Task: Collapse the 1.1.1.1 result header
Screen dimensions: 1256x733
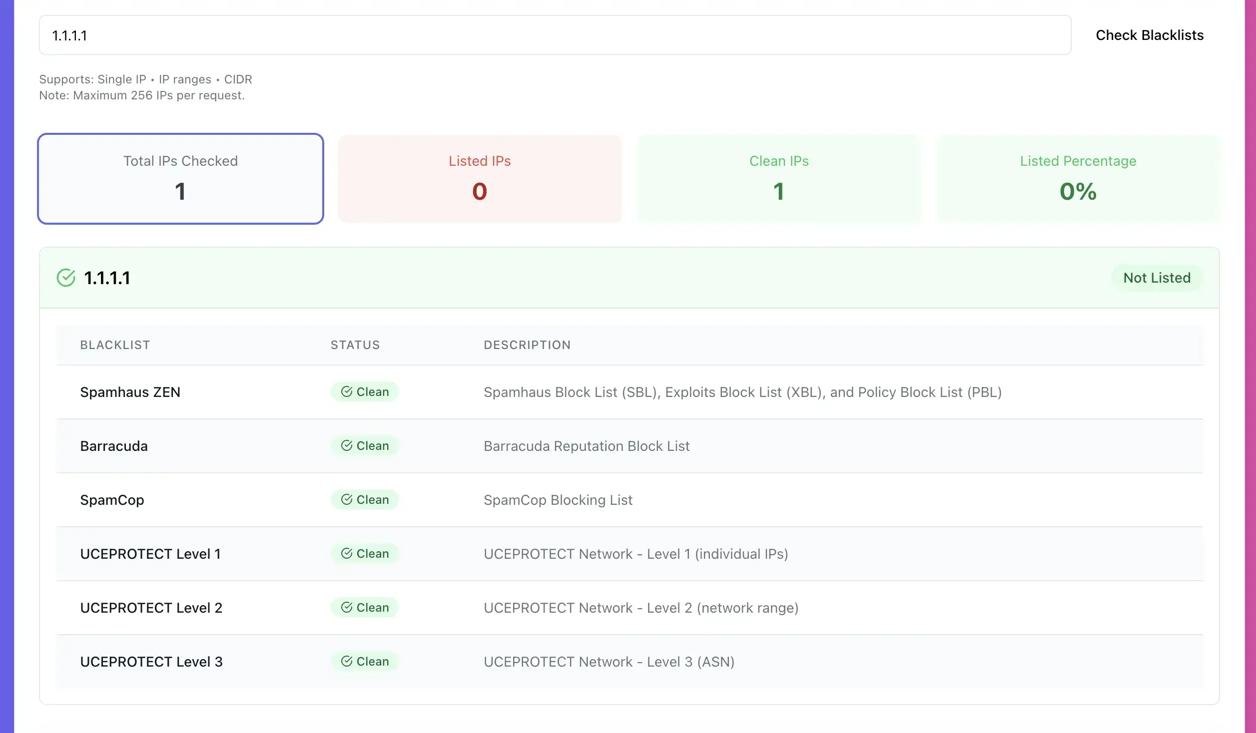Action: pyautogui.click(x=600, y=278)
